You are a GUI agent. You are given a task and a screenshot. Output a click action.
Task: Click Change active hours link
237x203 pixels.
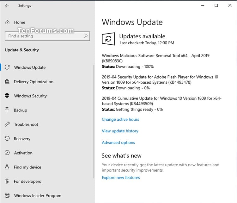(120, 119)
